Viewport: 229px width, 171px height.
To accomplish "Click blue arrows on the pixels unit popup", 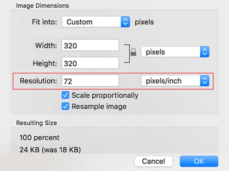I will [204, 52].
